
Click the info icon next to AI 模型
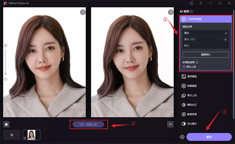[x=196, y=11]
